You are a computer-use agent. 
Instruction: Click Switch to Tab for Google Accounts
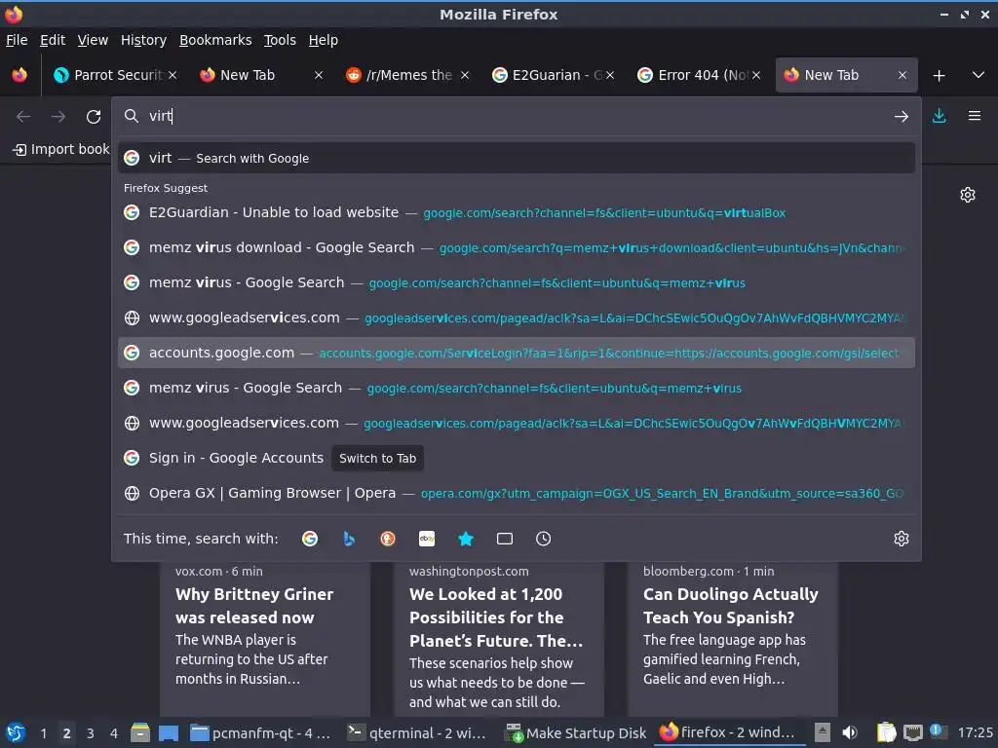click(377, 458)
